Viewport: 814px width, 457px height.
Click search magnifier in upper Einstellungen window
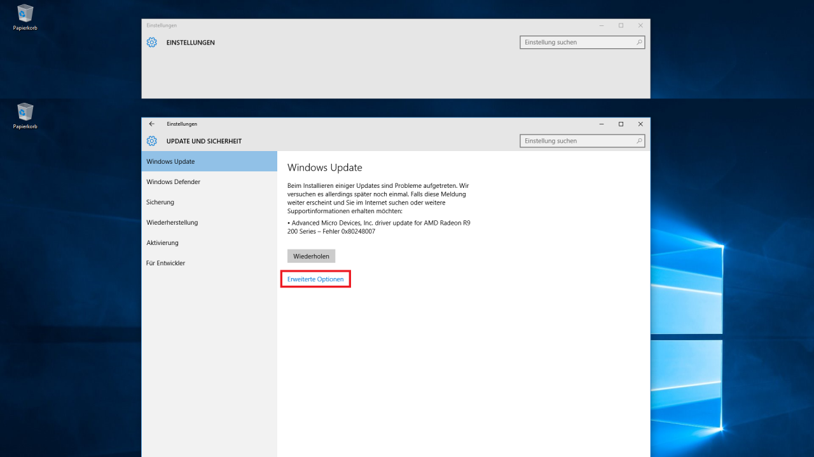click(x=639, y=43)
